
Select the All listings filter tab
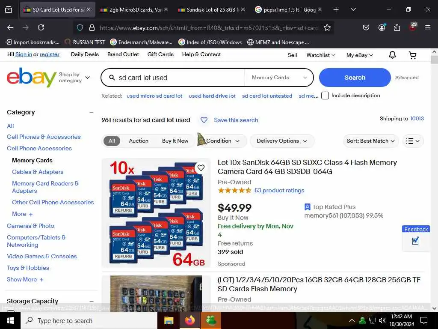coord(112,141)
